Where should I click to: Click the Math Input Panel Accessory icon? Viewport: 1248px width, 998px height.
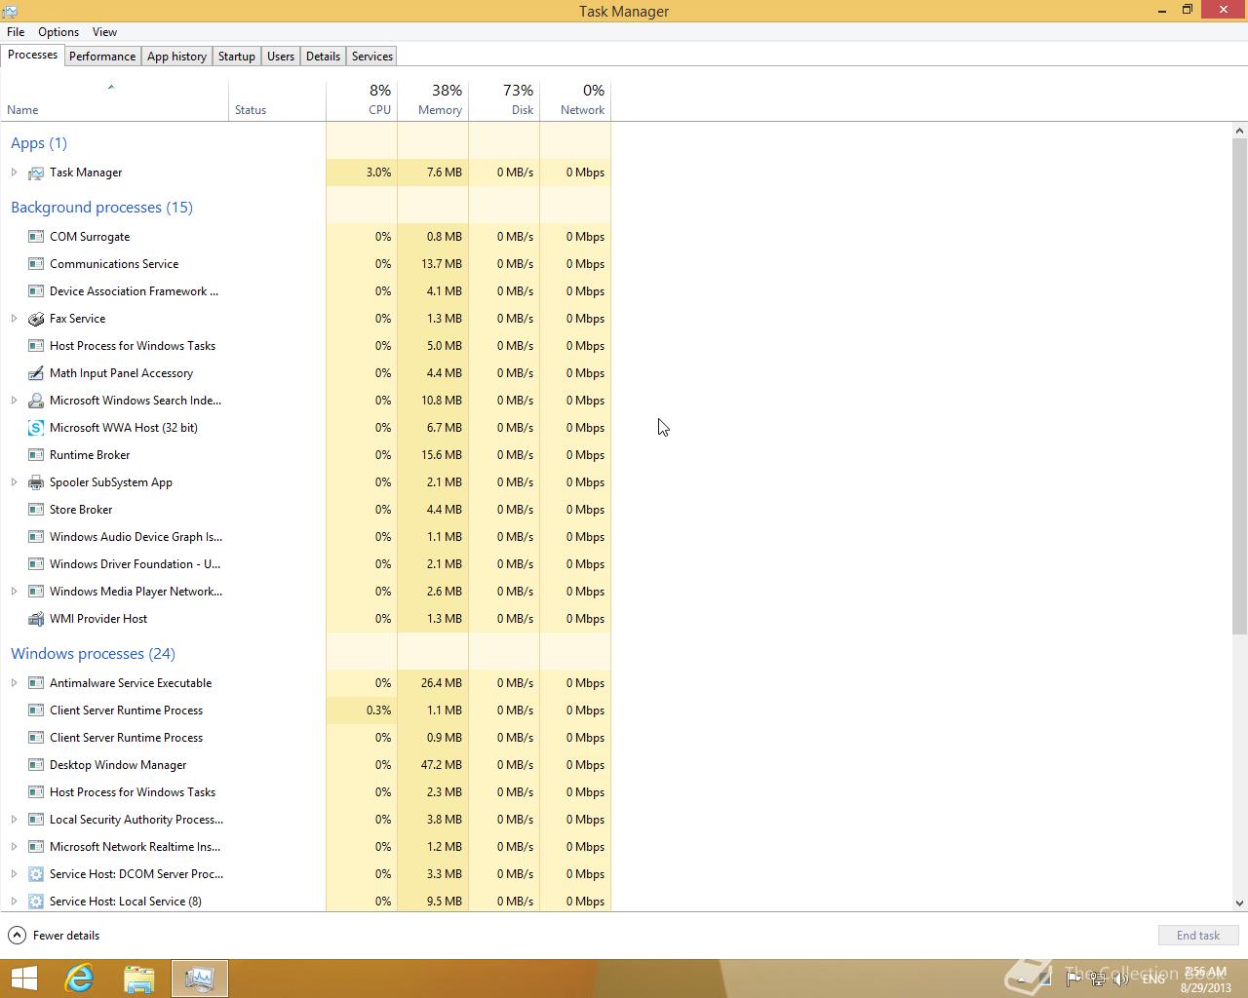[36, 373]
